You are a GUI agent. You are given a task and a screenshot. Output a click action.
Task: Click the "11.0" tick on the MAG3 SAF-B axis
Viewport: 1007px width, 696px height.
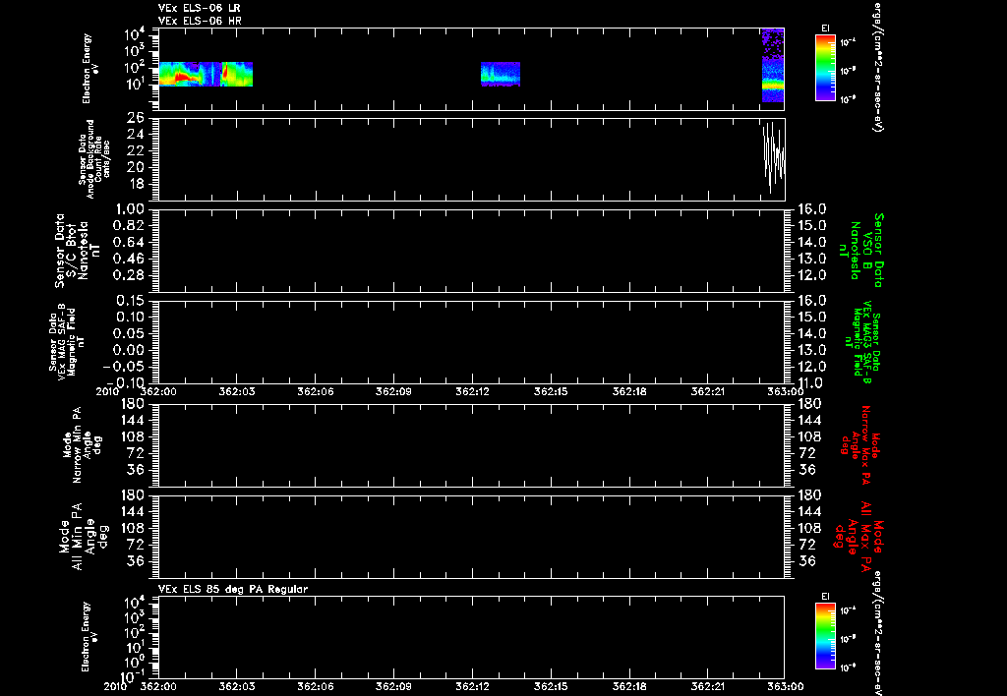(810, 383)
